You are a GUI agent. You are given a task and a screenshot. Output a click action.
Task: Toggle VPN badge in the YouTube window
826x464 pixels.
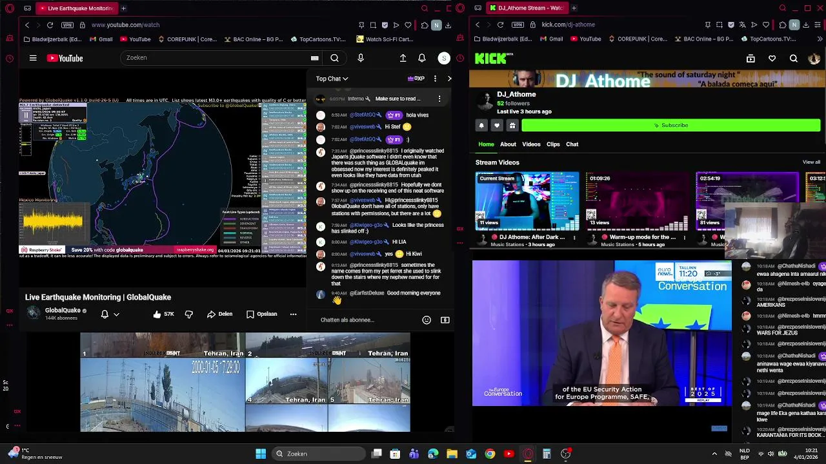coord(67,24)
